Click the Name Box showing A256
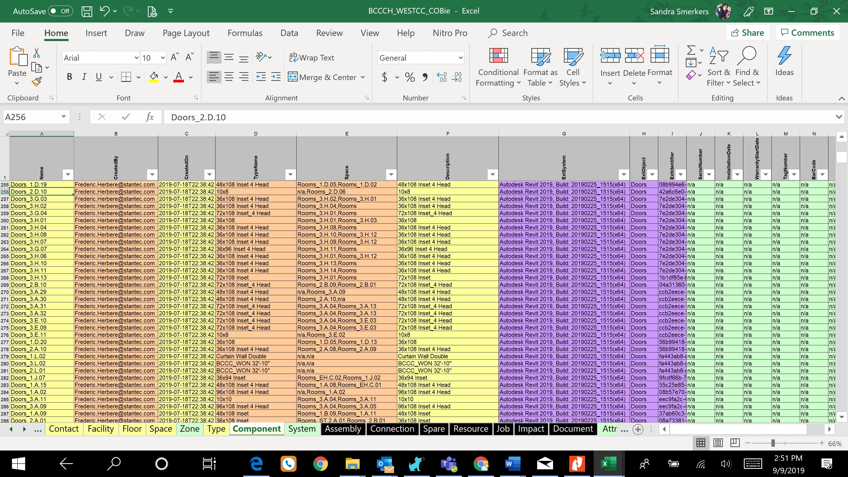This screenshot has width=848, height=477. [x=32, y=117]
